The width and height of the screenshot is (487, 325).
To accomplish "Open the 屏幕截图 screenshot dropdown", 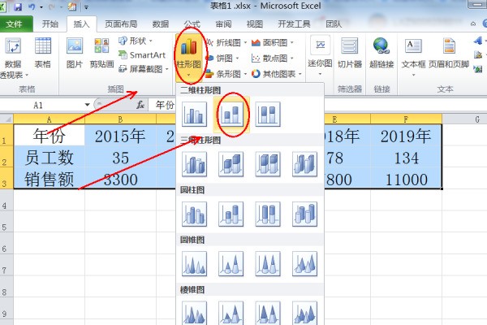I will tap(144, 69).
